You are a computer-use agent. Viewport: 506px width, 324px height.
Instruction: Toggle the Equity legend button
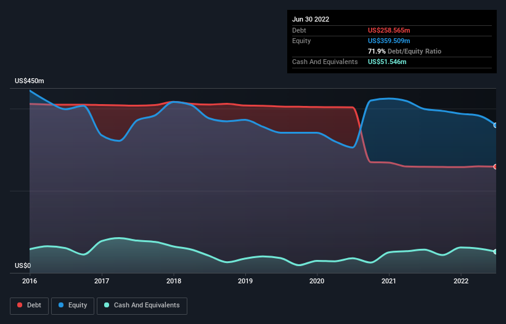tap(73, 306)
